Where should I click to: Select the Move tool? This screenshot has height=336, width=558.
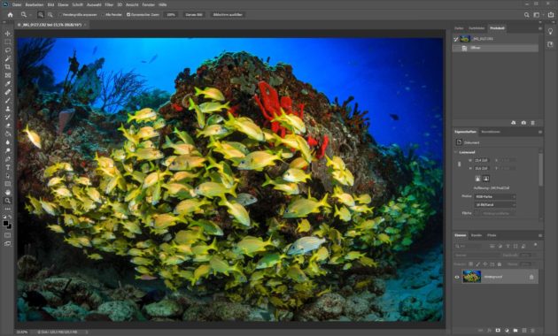(7, 34)
